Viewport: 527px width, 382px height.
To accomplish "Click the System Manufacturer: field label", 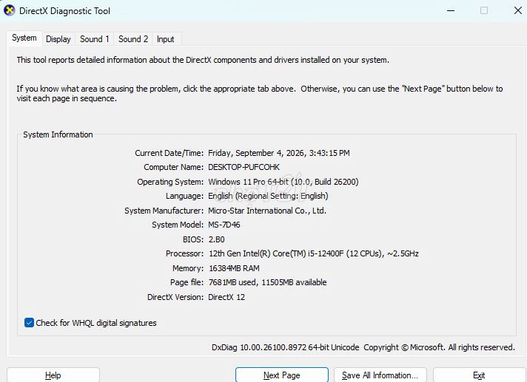I will (164, 211).
